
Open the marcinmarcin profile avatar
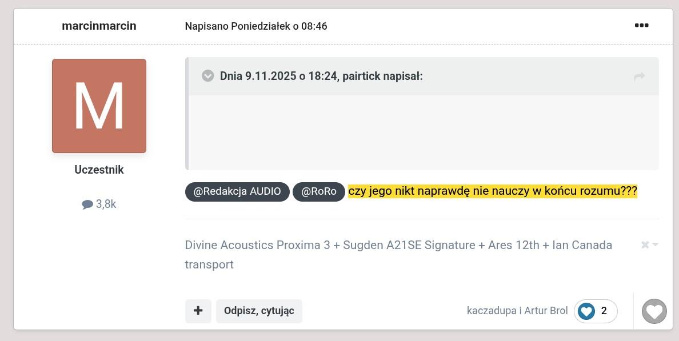[x=99, y=106]
